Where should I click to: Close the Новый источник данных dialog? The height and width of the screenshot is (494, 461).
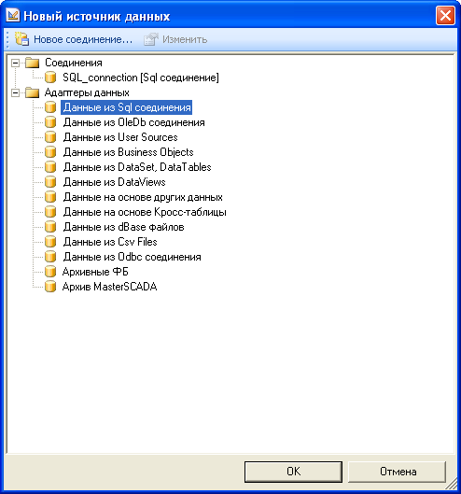click(x=445, y=16)
